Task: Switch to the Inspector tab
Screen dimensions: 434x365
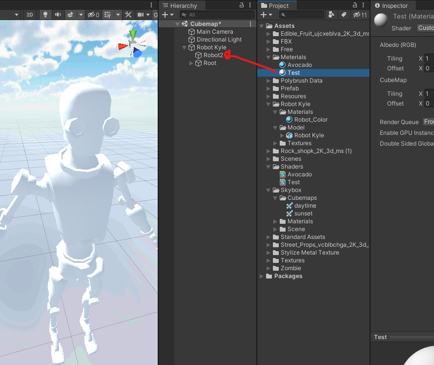Action: pyautogui.click(x=391, y=5)
